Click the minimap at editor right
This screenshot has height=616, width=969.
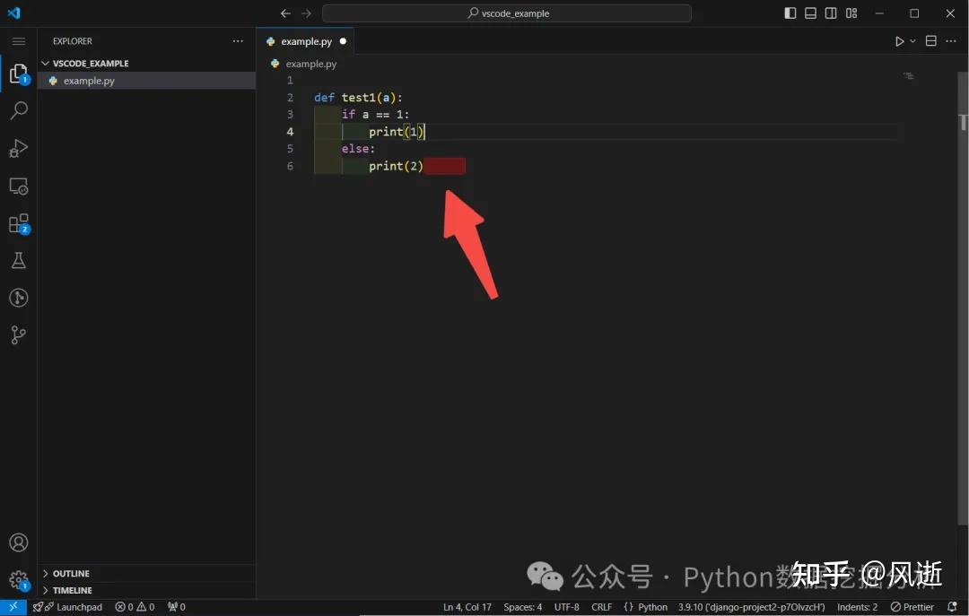pos(908,76)
